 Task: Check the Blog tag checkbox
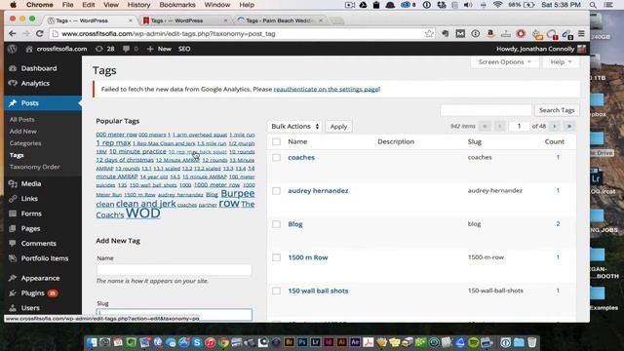click(x=276, y=224)
